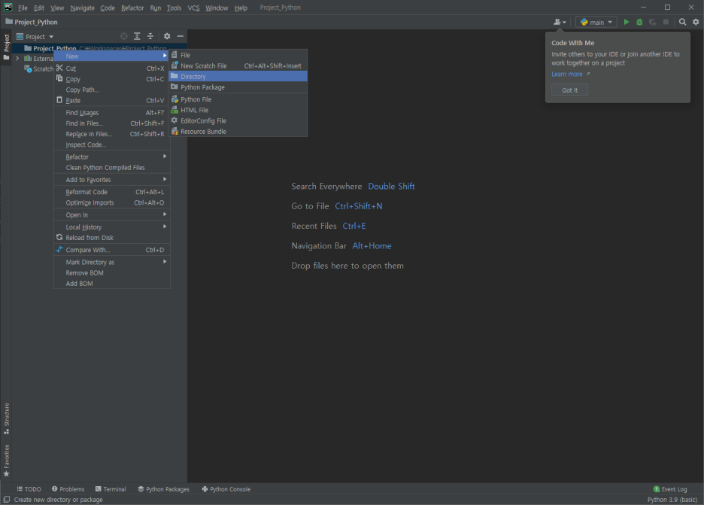Viewport: 704px width, 505px height.
Task: Choose Reload from Disk entry
Action: (112, 238)
